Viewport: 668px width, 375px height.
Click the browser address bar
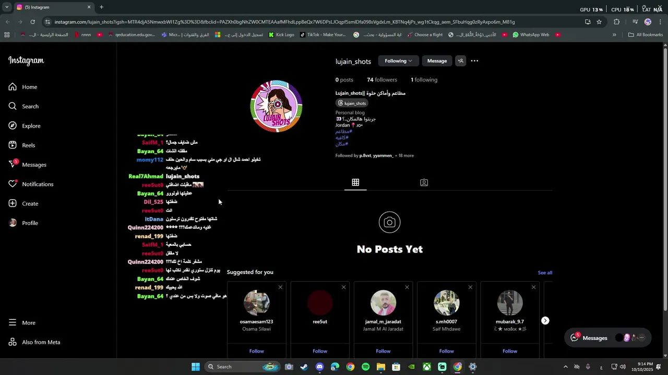(x=313, y=22)
